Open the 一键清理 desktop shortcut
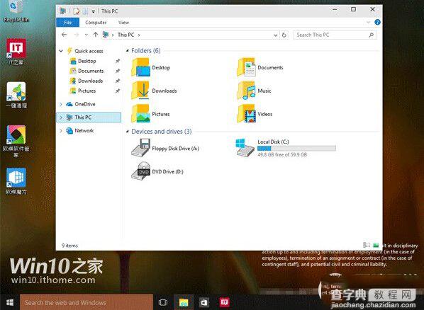Screen dimensions: 424x310 (x=16, y=95)
